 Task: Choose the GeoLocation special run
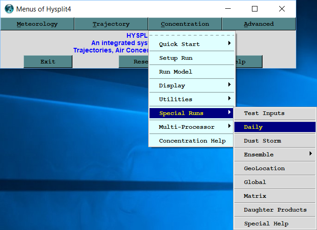(x=275, y=168)
